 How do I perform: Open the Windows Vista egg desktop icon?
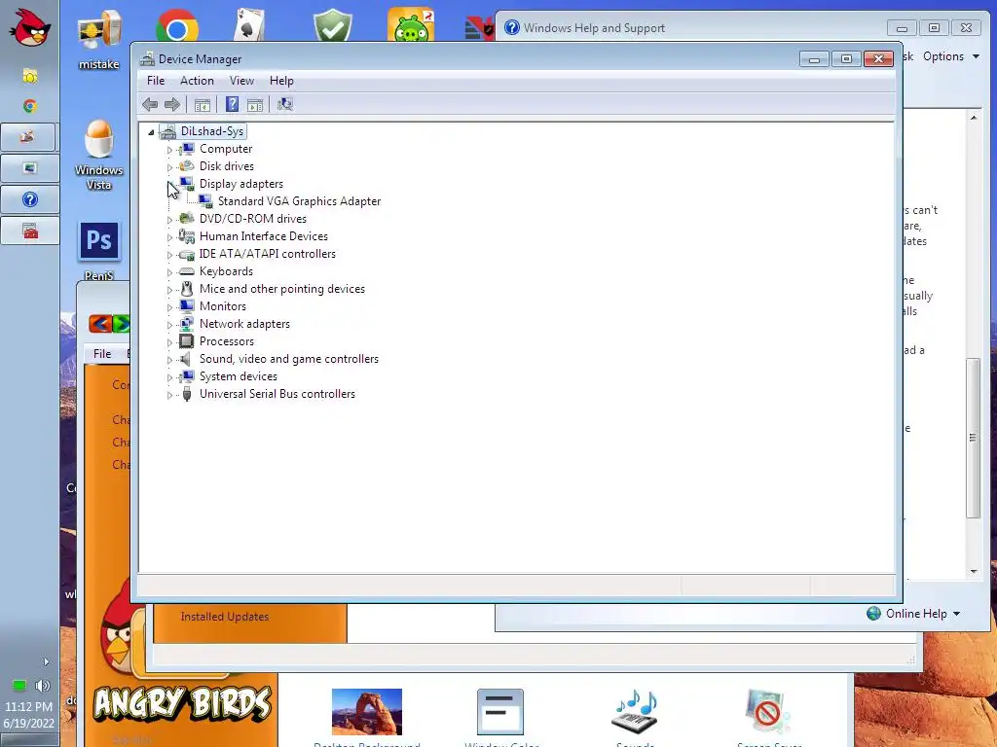point(99,156)
